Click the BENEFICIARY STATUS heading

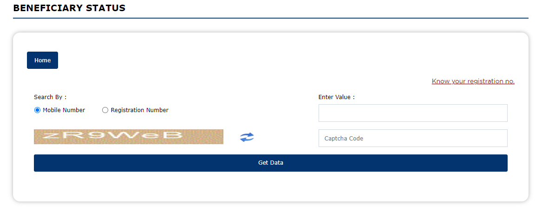click(x=69, y=8)
